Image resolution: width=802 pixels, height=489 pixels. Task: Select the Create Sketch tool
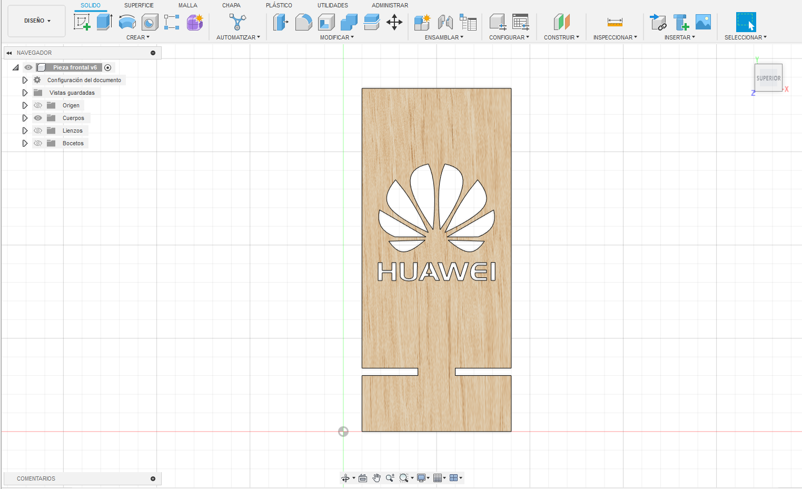tap(82, 22)
